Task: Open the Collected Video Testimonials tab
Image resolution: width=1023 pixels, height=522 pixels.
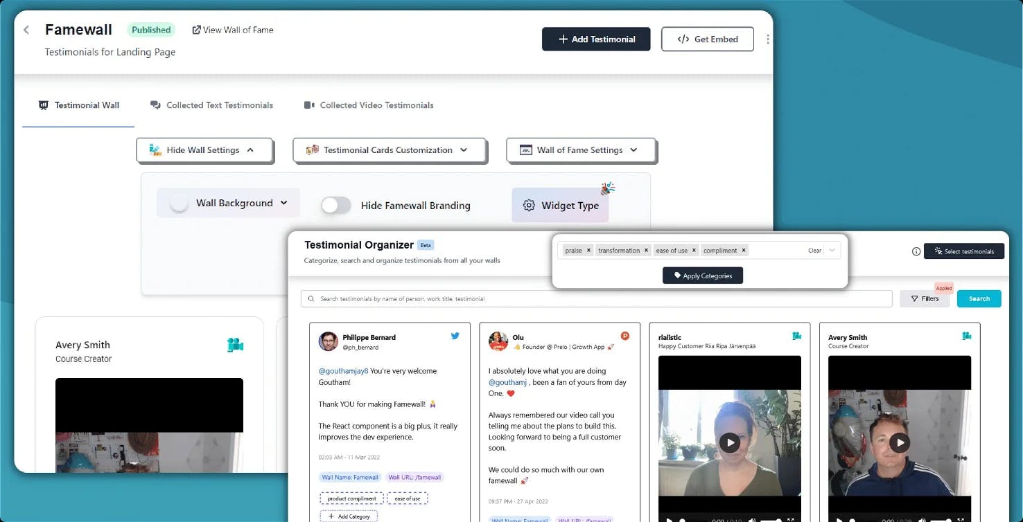Action: point(369,105)
